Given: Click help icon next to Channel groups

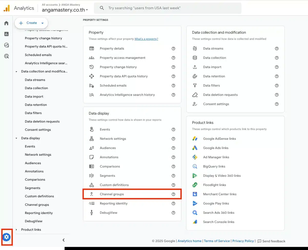Looking at the screenshot, I should (x=173, y=194).
